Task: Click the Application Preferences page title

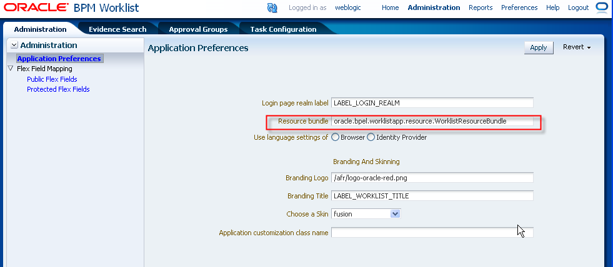Action: [x=198, y=48]
